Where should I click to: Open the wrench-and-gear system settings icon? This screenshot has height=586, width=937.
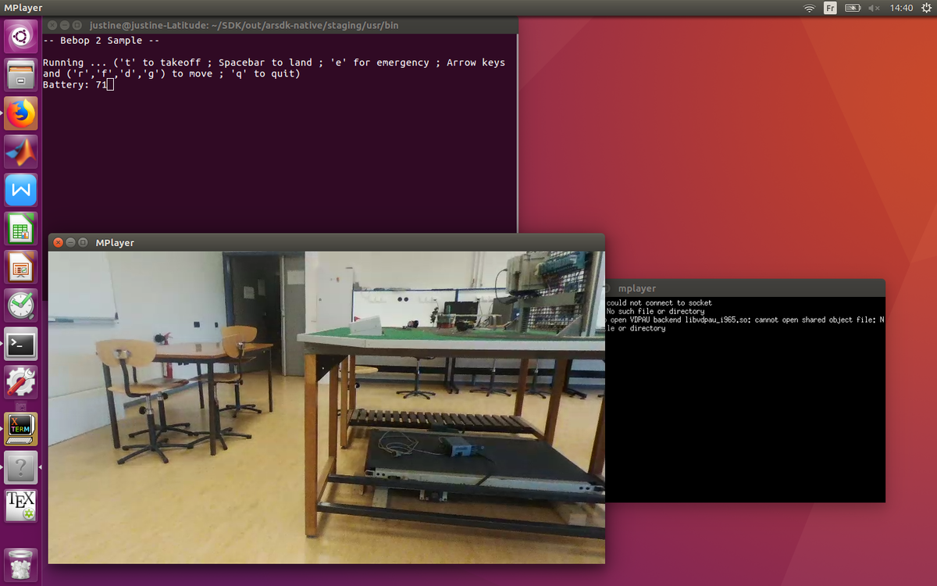pyautogui.click(x=22, y=382)
